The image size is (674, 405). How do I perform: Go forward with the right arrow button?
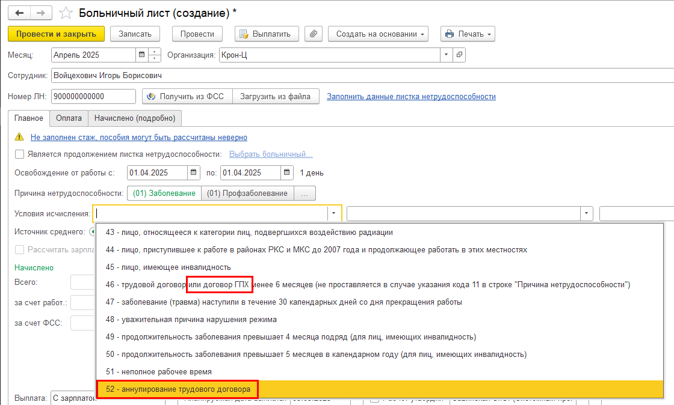[41, 13]
